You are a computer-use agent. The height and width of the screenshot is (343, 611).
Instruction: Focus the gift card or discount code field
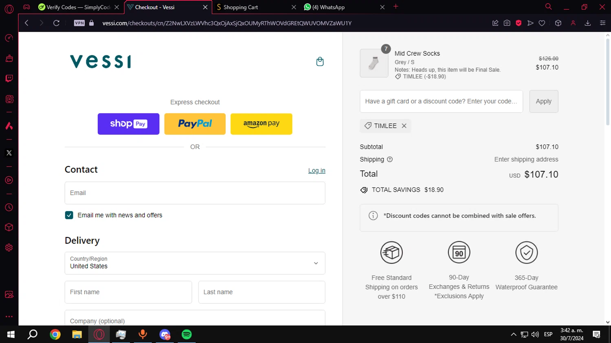(441, 101)
